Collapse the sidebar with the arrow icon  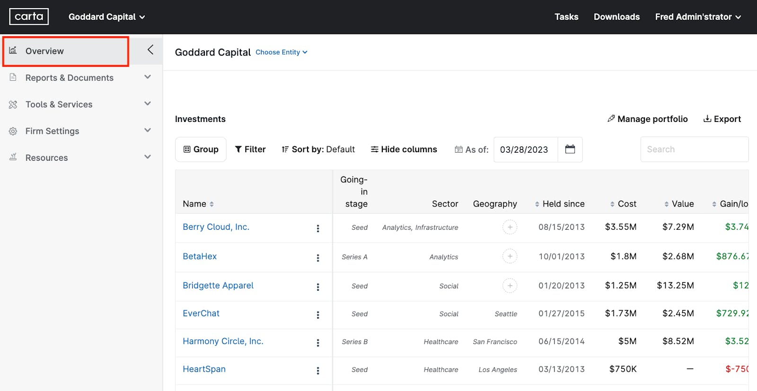(x=150, y=50)
